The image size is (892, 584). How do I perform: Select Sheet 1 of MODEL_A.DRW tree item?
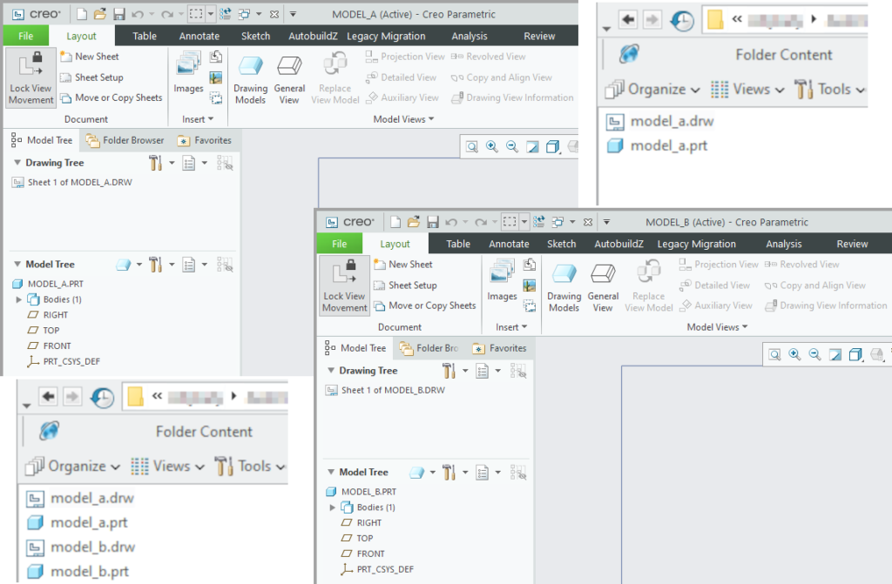tap(72, 183)
